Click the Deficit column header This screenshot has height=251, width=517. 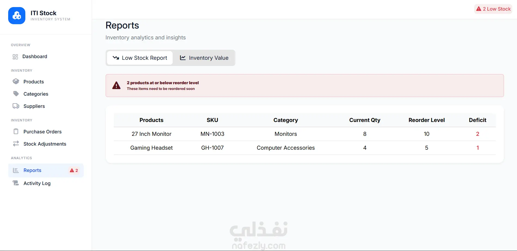pos(477,120)
